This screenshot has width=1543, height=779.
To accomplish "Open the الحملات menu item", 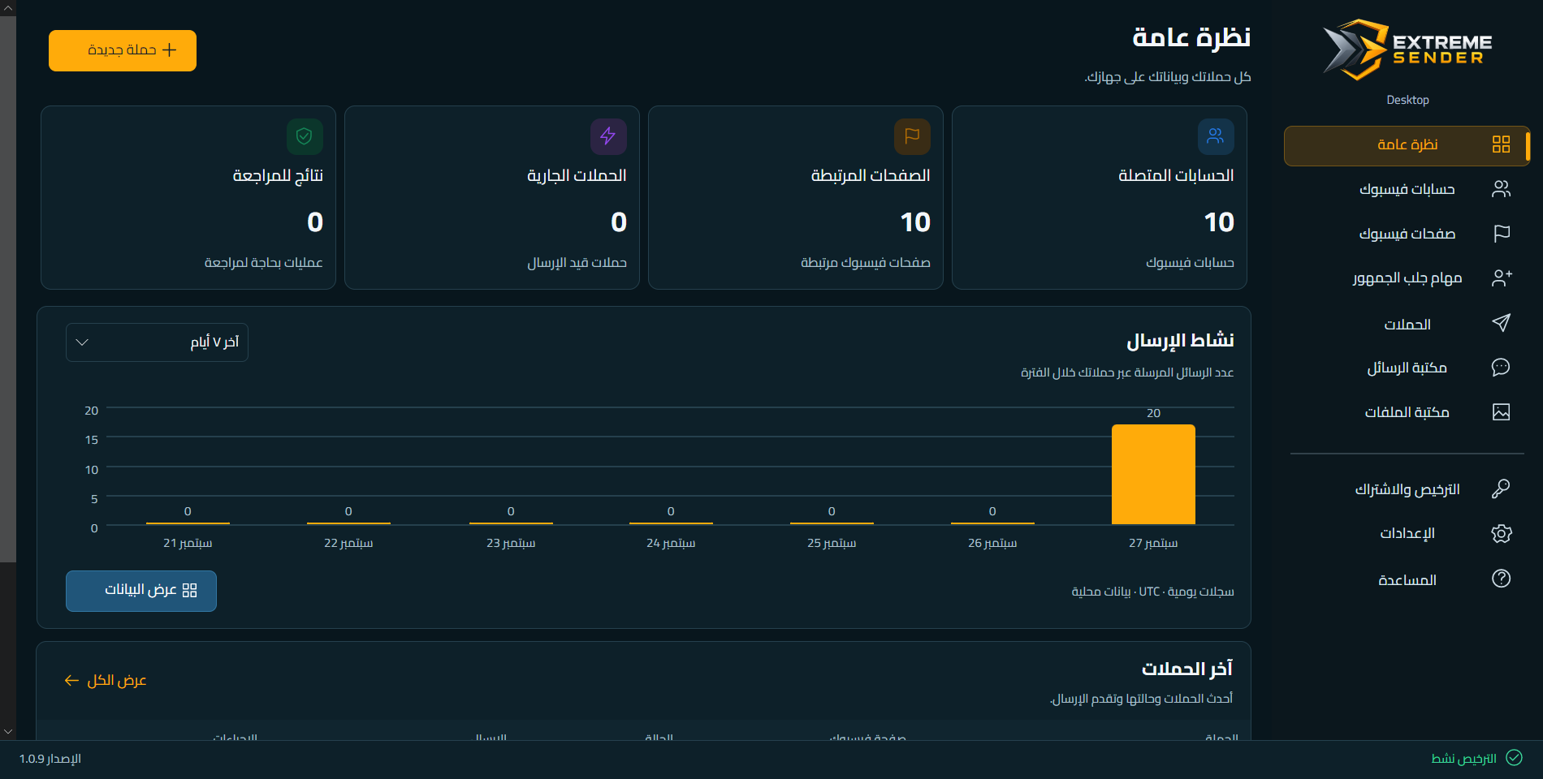I will (x=1407, y=323).
